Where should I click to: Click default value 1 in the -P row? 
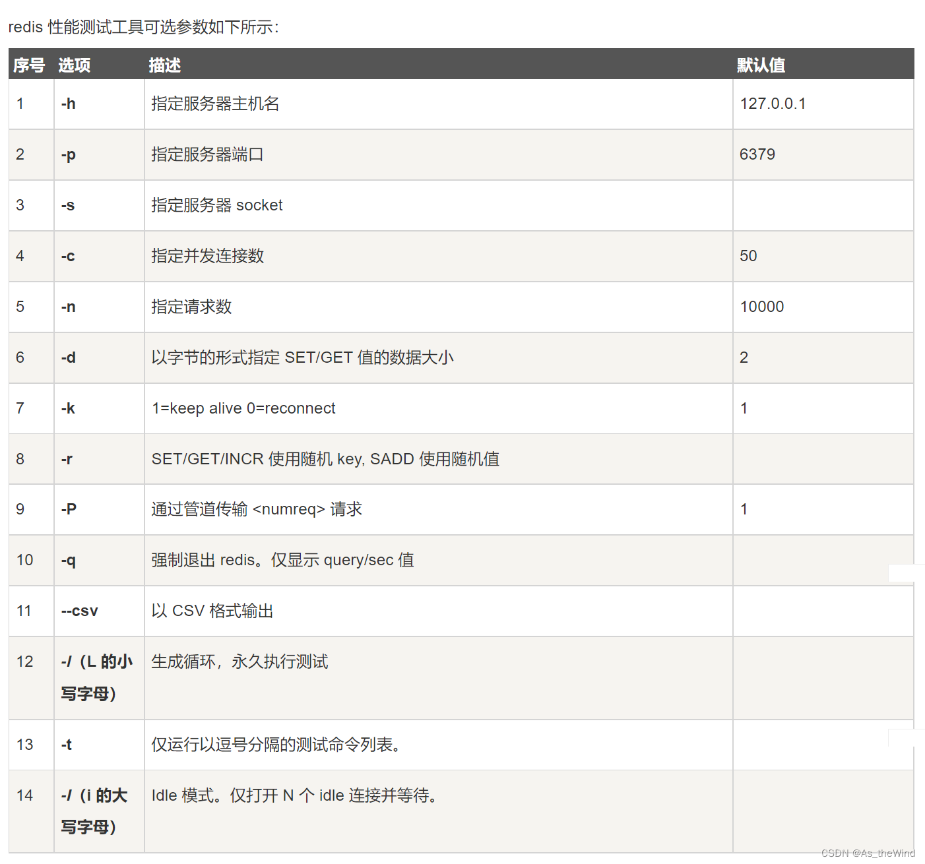(744, 509)
